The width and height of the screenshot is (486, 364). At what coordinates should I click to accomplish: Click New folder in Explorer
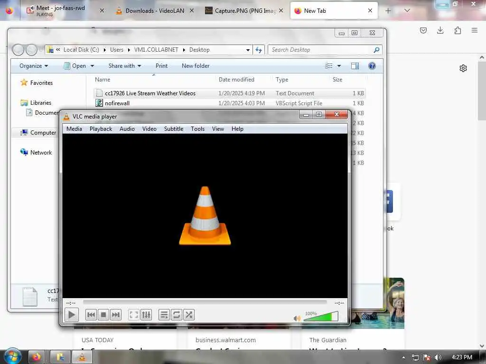(196, 66)
